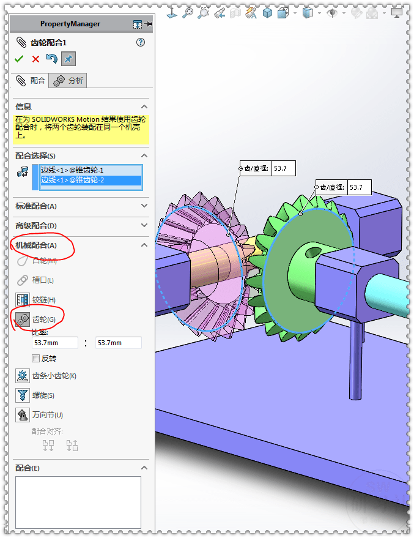Open the Dynamic Annotation Views icon
Image resolution: width=414 pixels, height=538 pixels.
(251, 13)
